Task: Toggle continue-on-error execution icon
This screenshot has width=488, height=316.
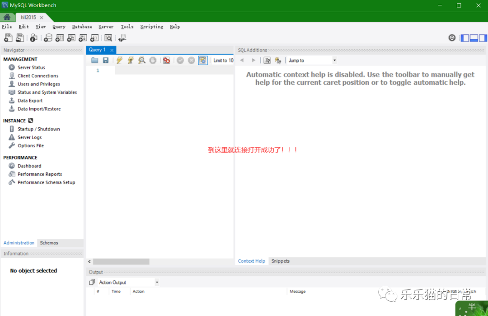Action: click(166, 60)
